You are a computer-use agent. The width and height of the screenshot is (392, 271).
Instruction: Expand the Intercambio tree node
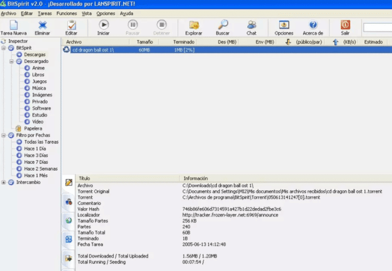(x=4, y=183)
